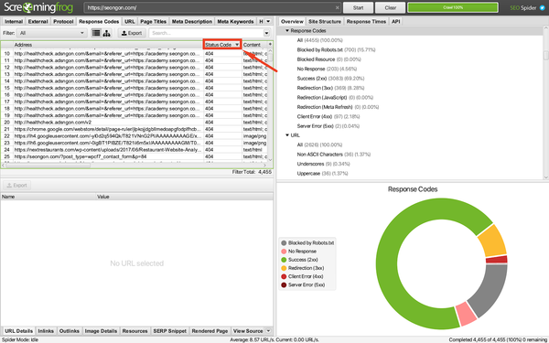The height and width of the screenshot is (343, 549).
Task: Open the Page Titles tab
Action: click(154, 21)
